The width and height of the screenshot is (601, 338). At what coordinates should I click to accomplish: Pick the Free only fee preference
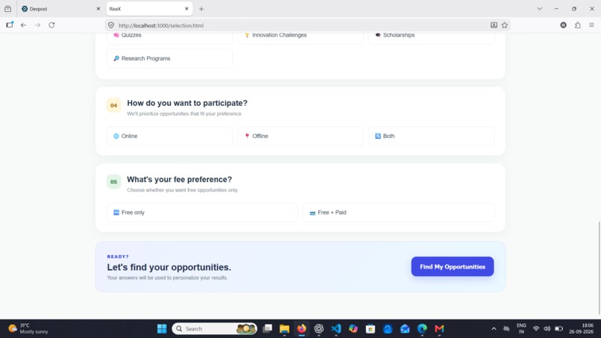coord(202,213)
